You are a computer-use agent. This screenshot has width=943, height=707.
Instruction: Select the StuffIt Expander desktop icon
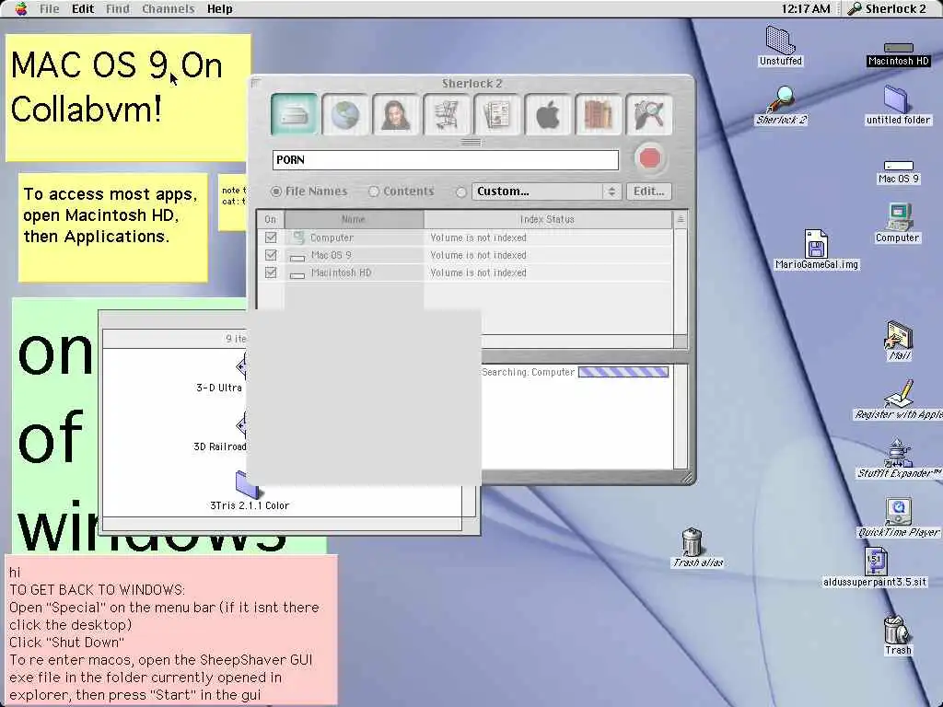[899, 458]
